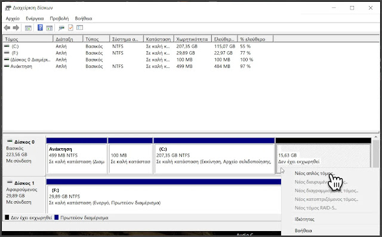Choose Νέος απλός τόμος from context menu

[x=315, y=173]
